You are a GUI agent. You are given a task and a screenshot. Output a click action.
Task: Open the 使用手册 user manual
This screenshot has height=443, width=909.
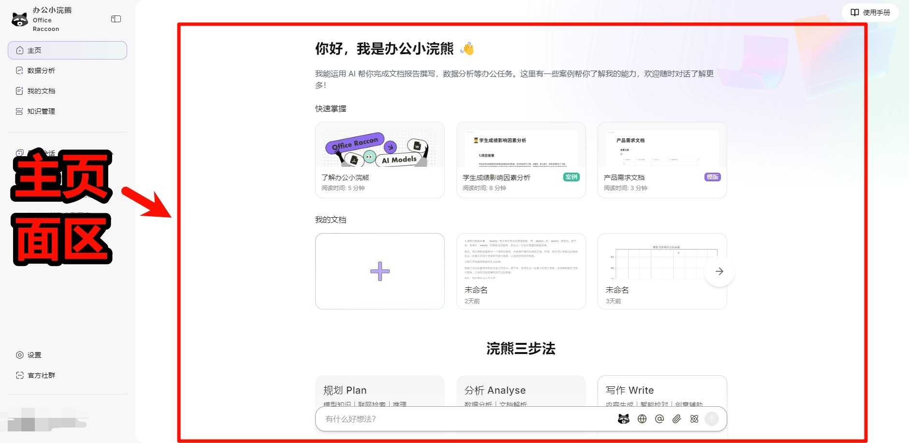click(x=869, y=13)
